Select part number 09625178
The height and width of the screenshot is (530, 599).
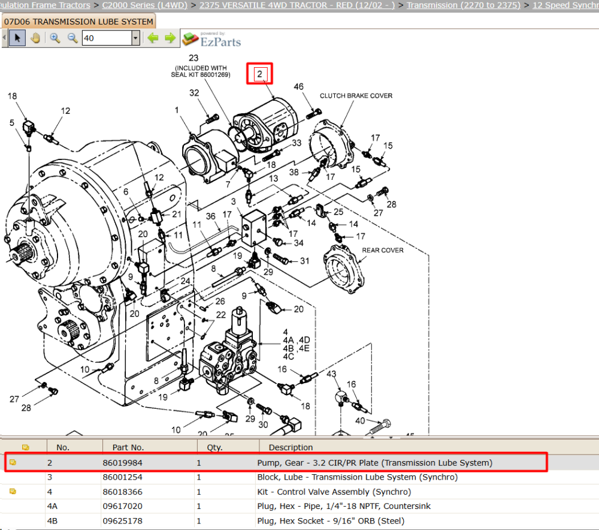122,521
